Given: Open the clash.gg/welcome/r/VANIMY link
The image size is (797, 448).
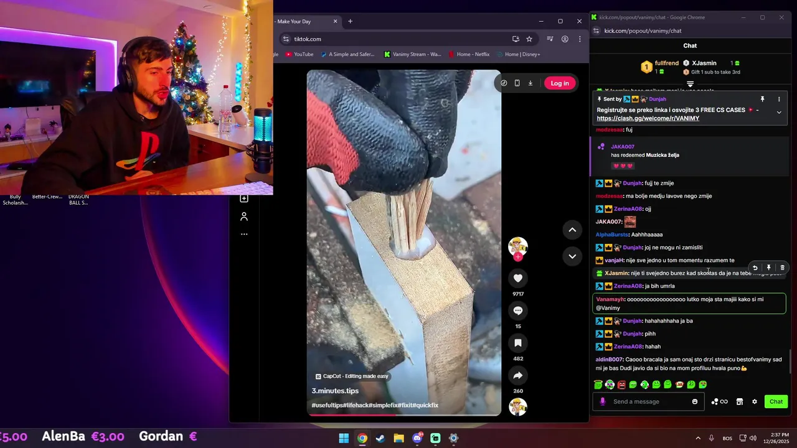Looking at the screenshot, I should (x=648, y=118).
